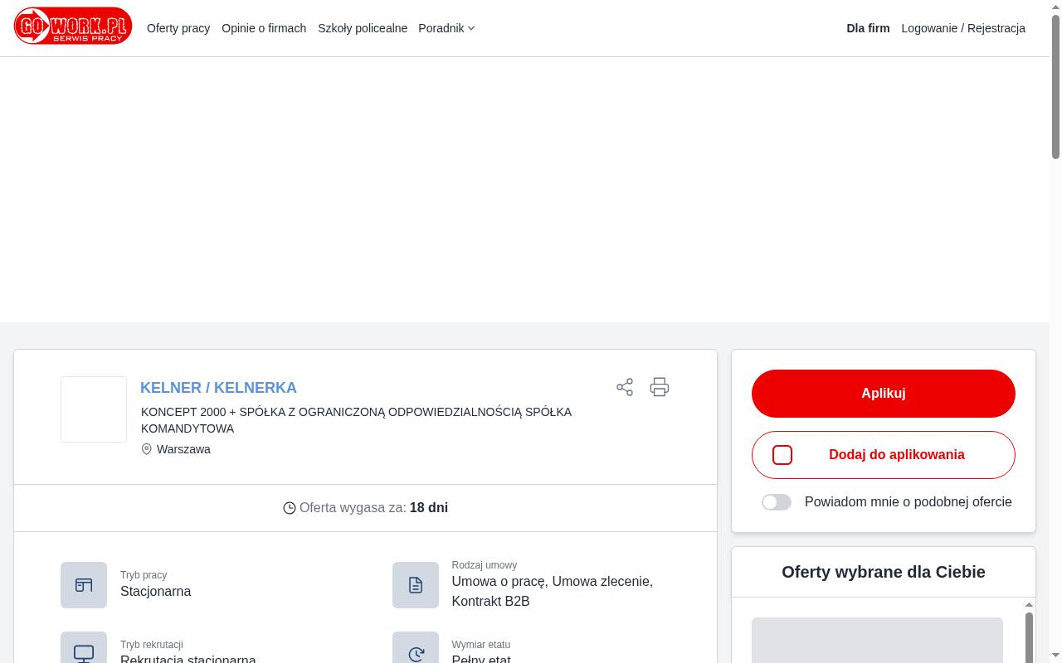Print the job offer using printer icon
The image size is (1062, 663).
[x=660, y=387]
